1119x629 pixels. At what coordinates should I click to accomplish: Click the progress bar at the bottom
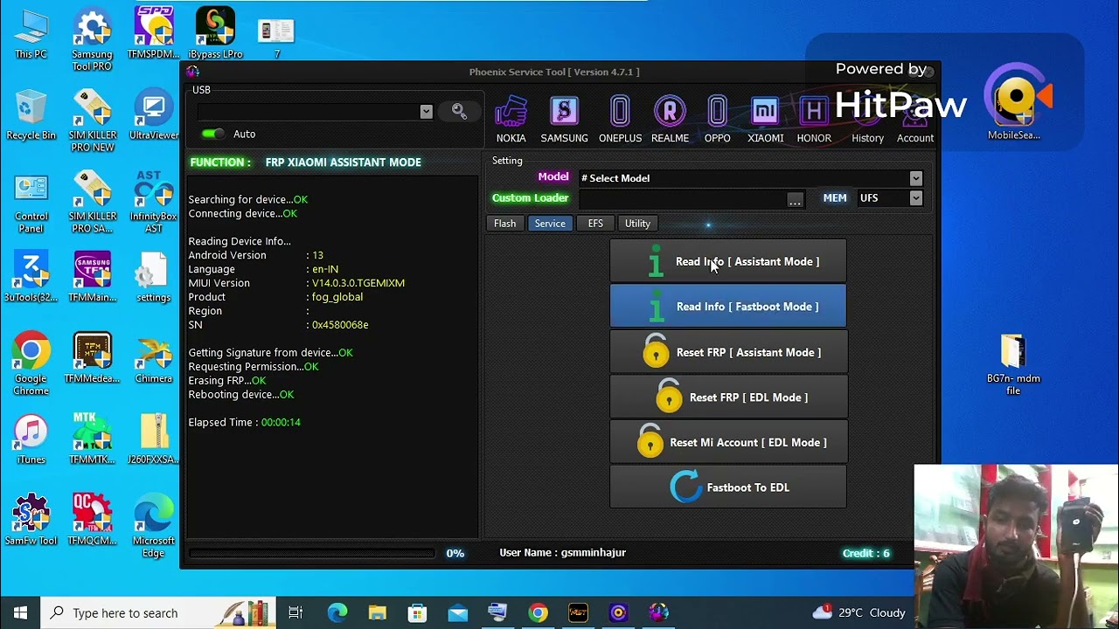point(311,553)
